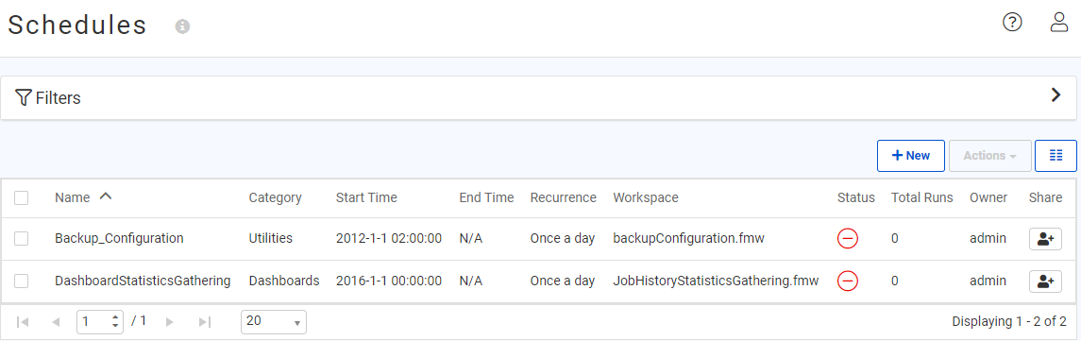Click the info icon beside Schedules title
This screenshot has height=341, width=1081.
182,26
